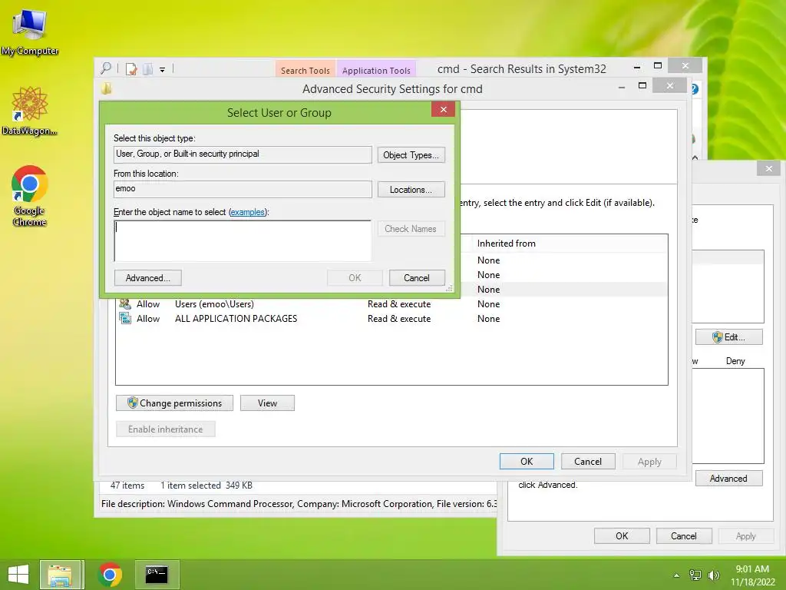Screen dimensions: 786x590
Task: Click Cancel in Advanced Security Settings
Action: 587,462
